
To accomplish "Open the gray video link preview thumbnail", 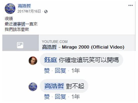I will [x=21, y=43].
